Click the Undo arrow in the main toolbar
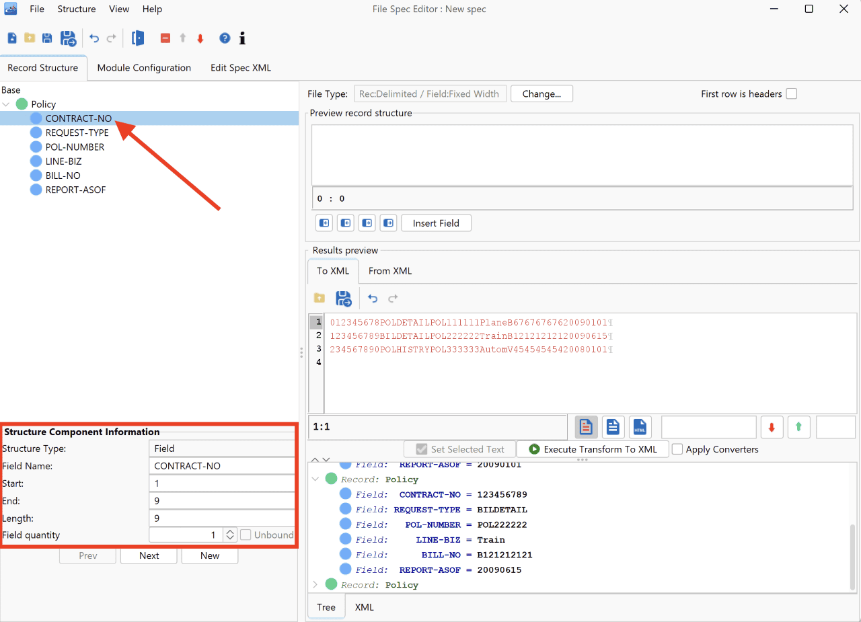The height and width of the screenshot is (622, 861). [94, 38]
